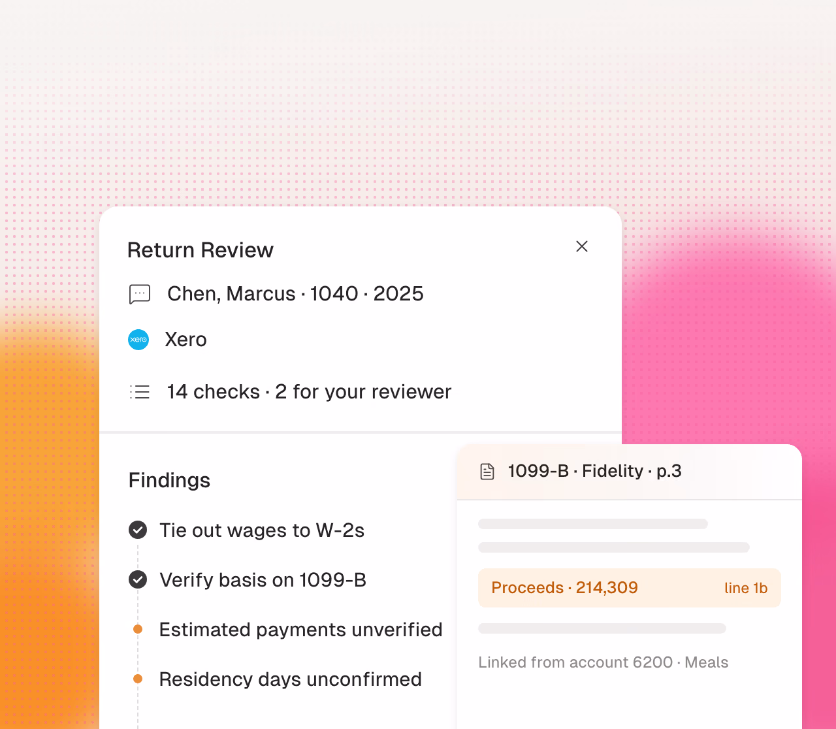Select the highlighted Proceeds · 214,309 row
This screenshot has width=836, height=729.
[x=630, y=588]
